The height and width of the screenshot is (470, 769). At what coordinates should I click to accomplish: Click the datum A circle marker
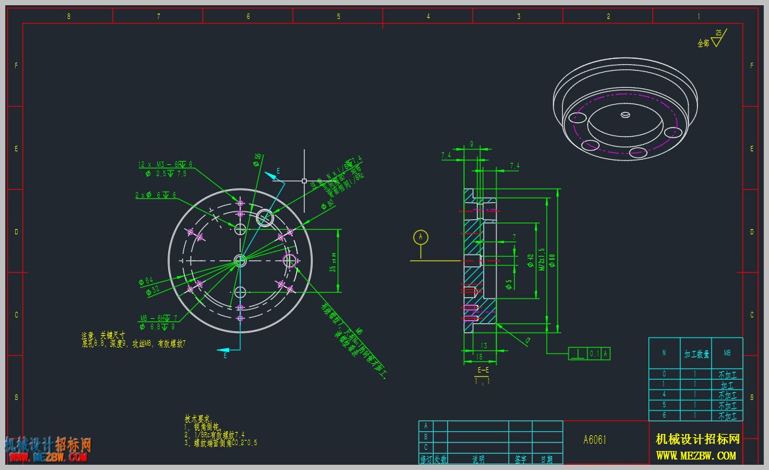coord(421,237)
